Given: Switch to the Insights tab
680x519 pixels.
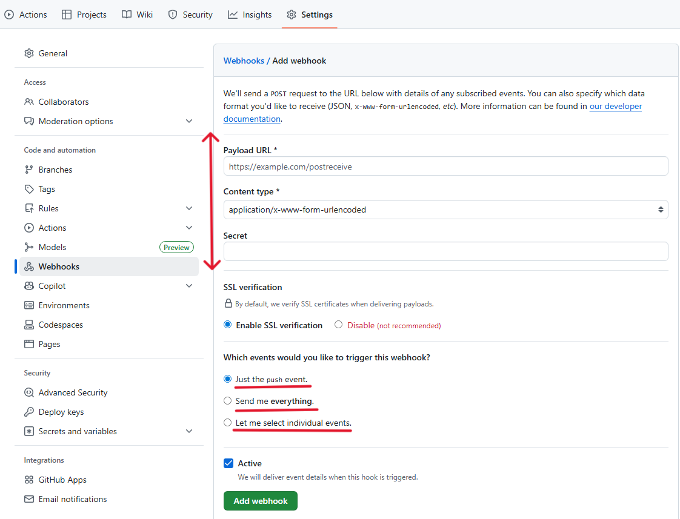Looking at the screenshot, I should [x=250, y=15].
